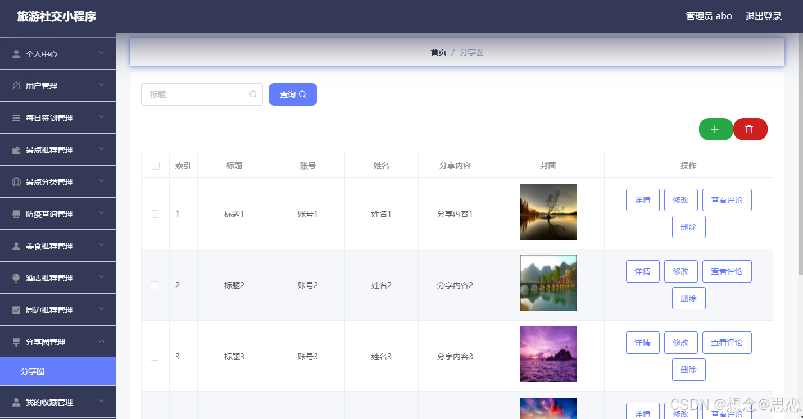
Task: Click the 姓名3 table cell
Action: pos(382,357)
